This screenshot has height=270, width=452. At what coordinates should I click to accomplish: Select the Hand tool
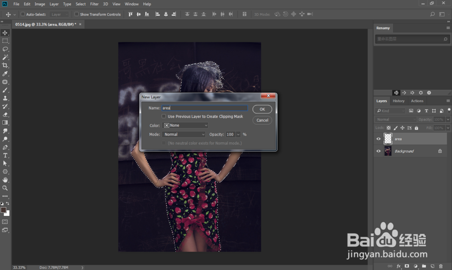pos(5,180)
